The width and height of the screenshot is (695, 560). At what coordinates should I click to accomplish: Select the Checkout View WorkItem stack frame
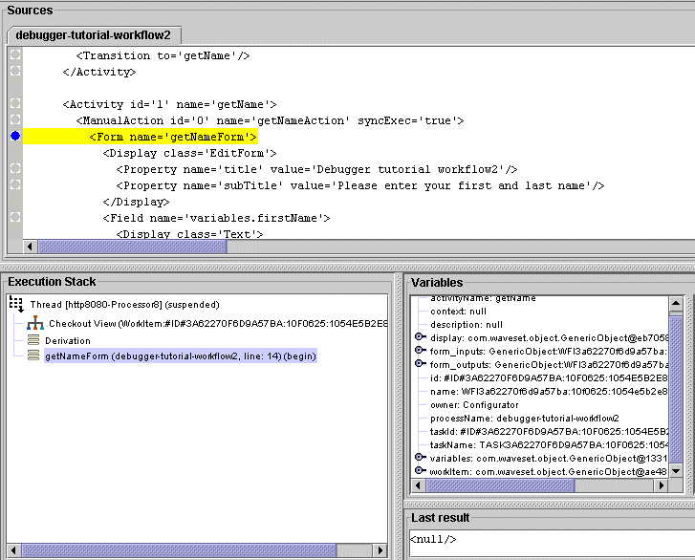tap(218, 324)
